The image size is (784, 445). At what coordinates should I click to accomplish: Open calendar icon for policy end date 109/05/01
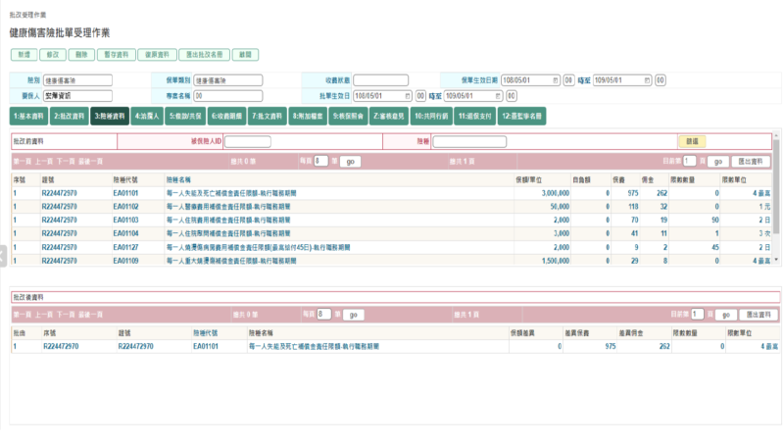(647, 80)
